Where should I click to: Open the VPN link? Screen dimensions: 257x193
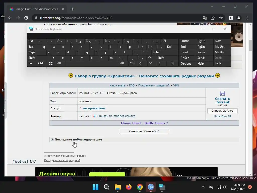(176, 85)
